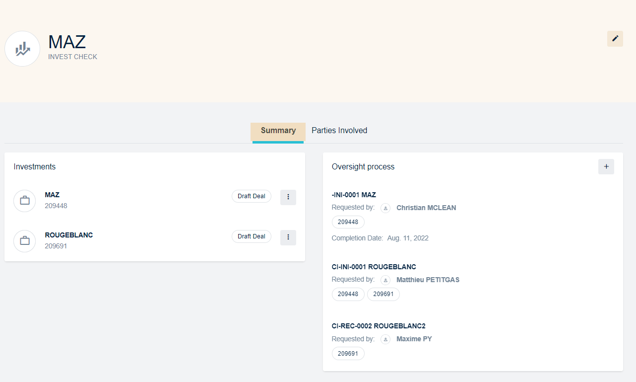The width and height of the screenshot is (636, 382).
Task: Select the Summary tab
Action: [278, 131]
